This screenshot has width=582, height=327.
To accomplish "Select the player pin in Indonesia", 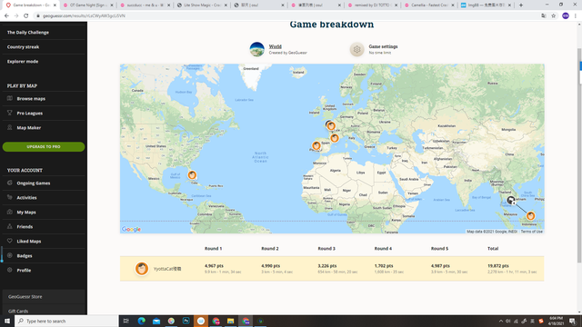I will [530, 215].
